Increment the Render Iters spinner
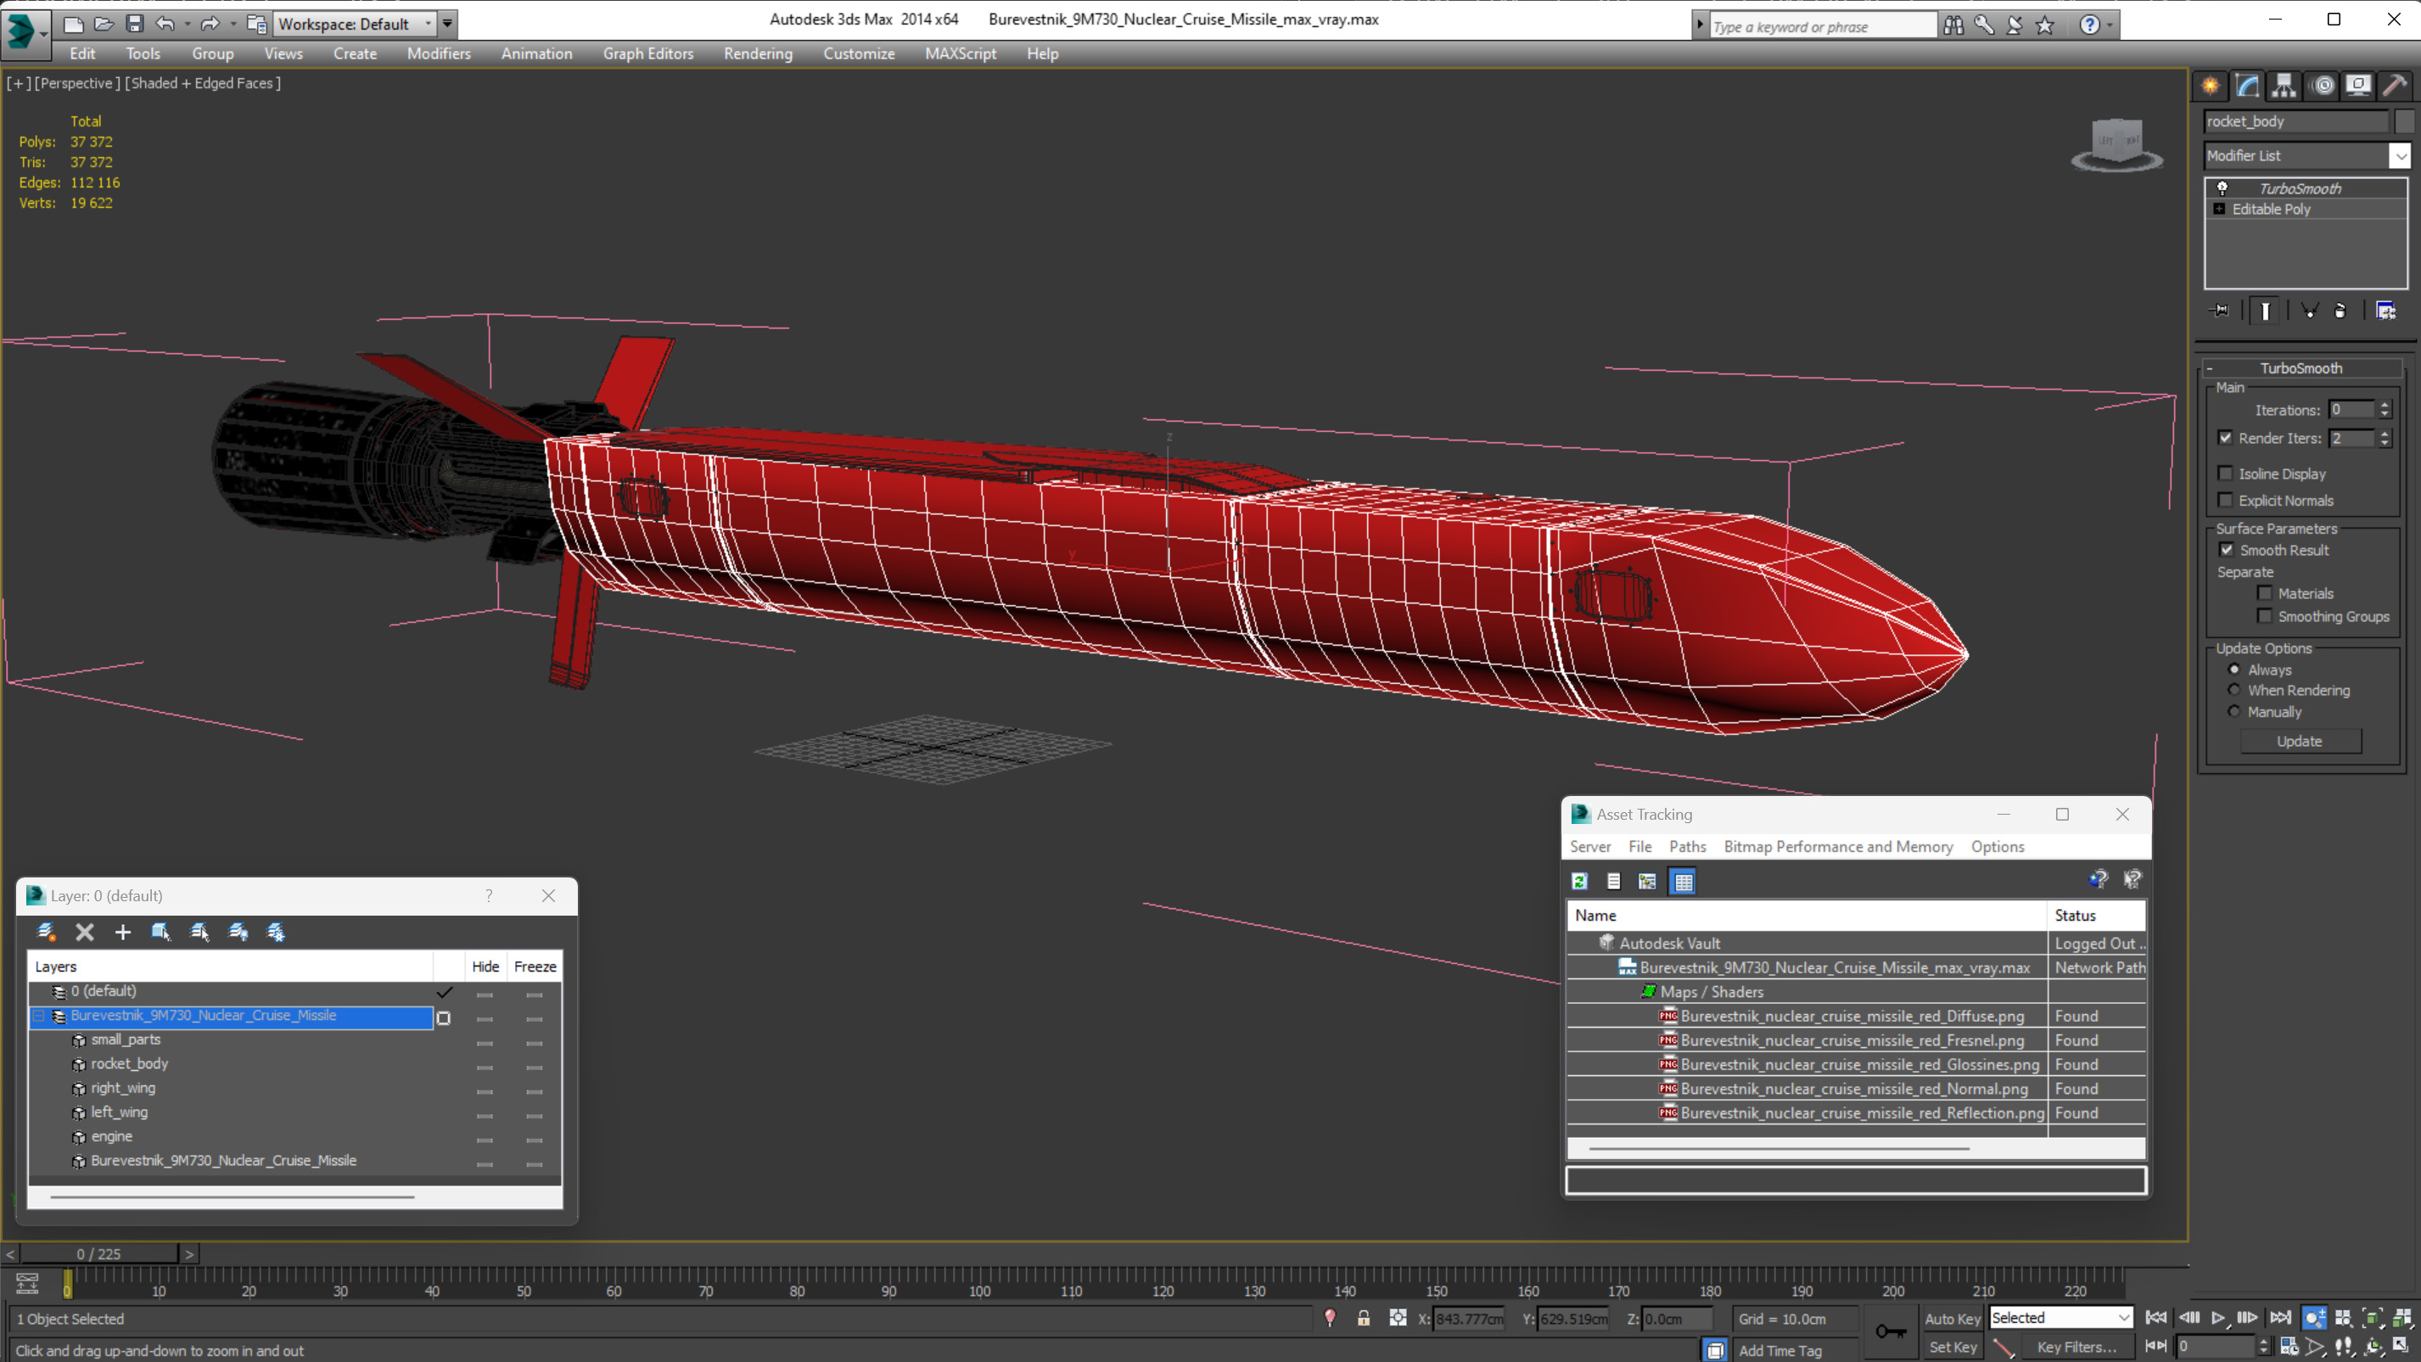This screenshot has width=2421, height=1362. (2384, 433)
